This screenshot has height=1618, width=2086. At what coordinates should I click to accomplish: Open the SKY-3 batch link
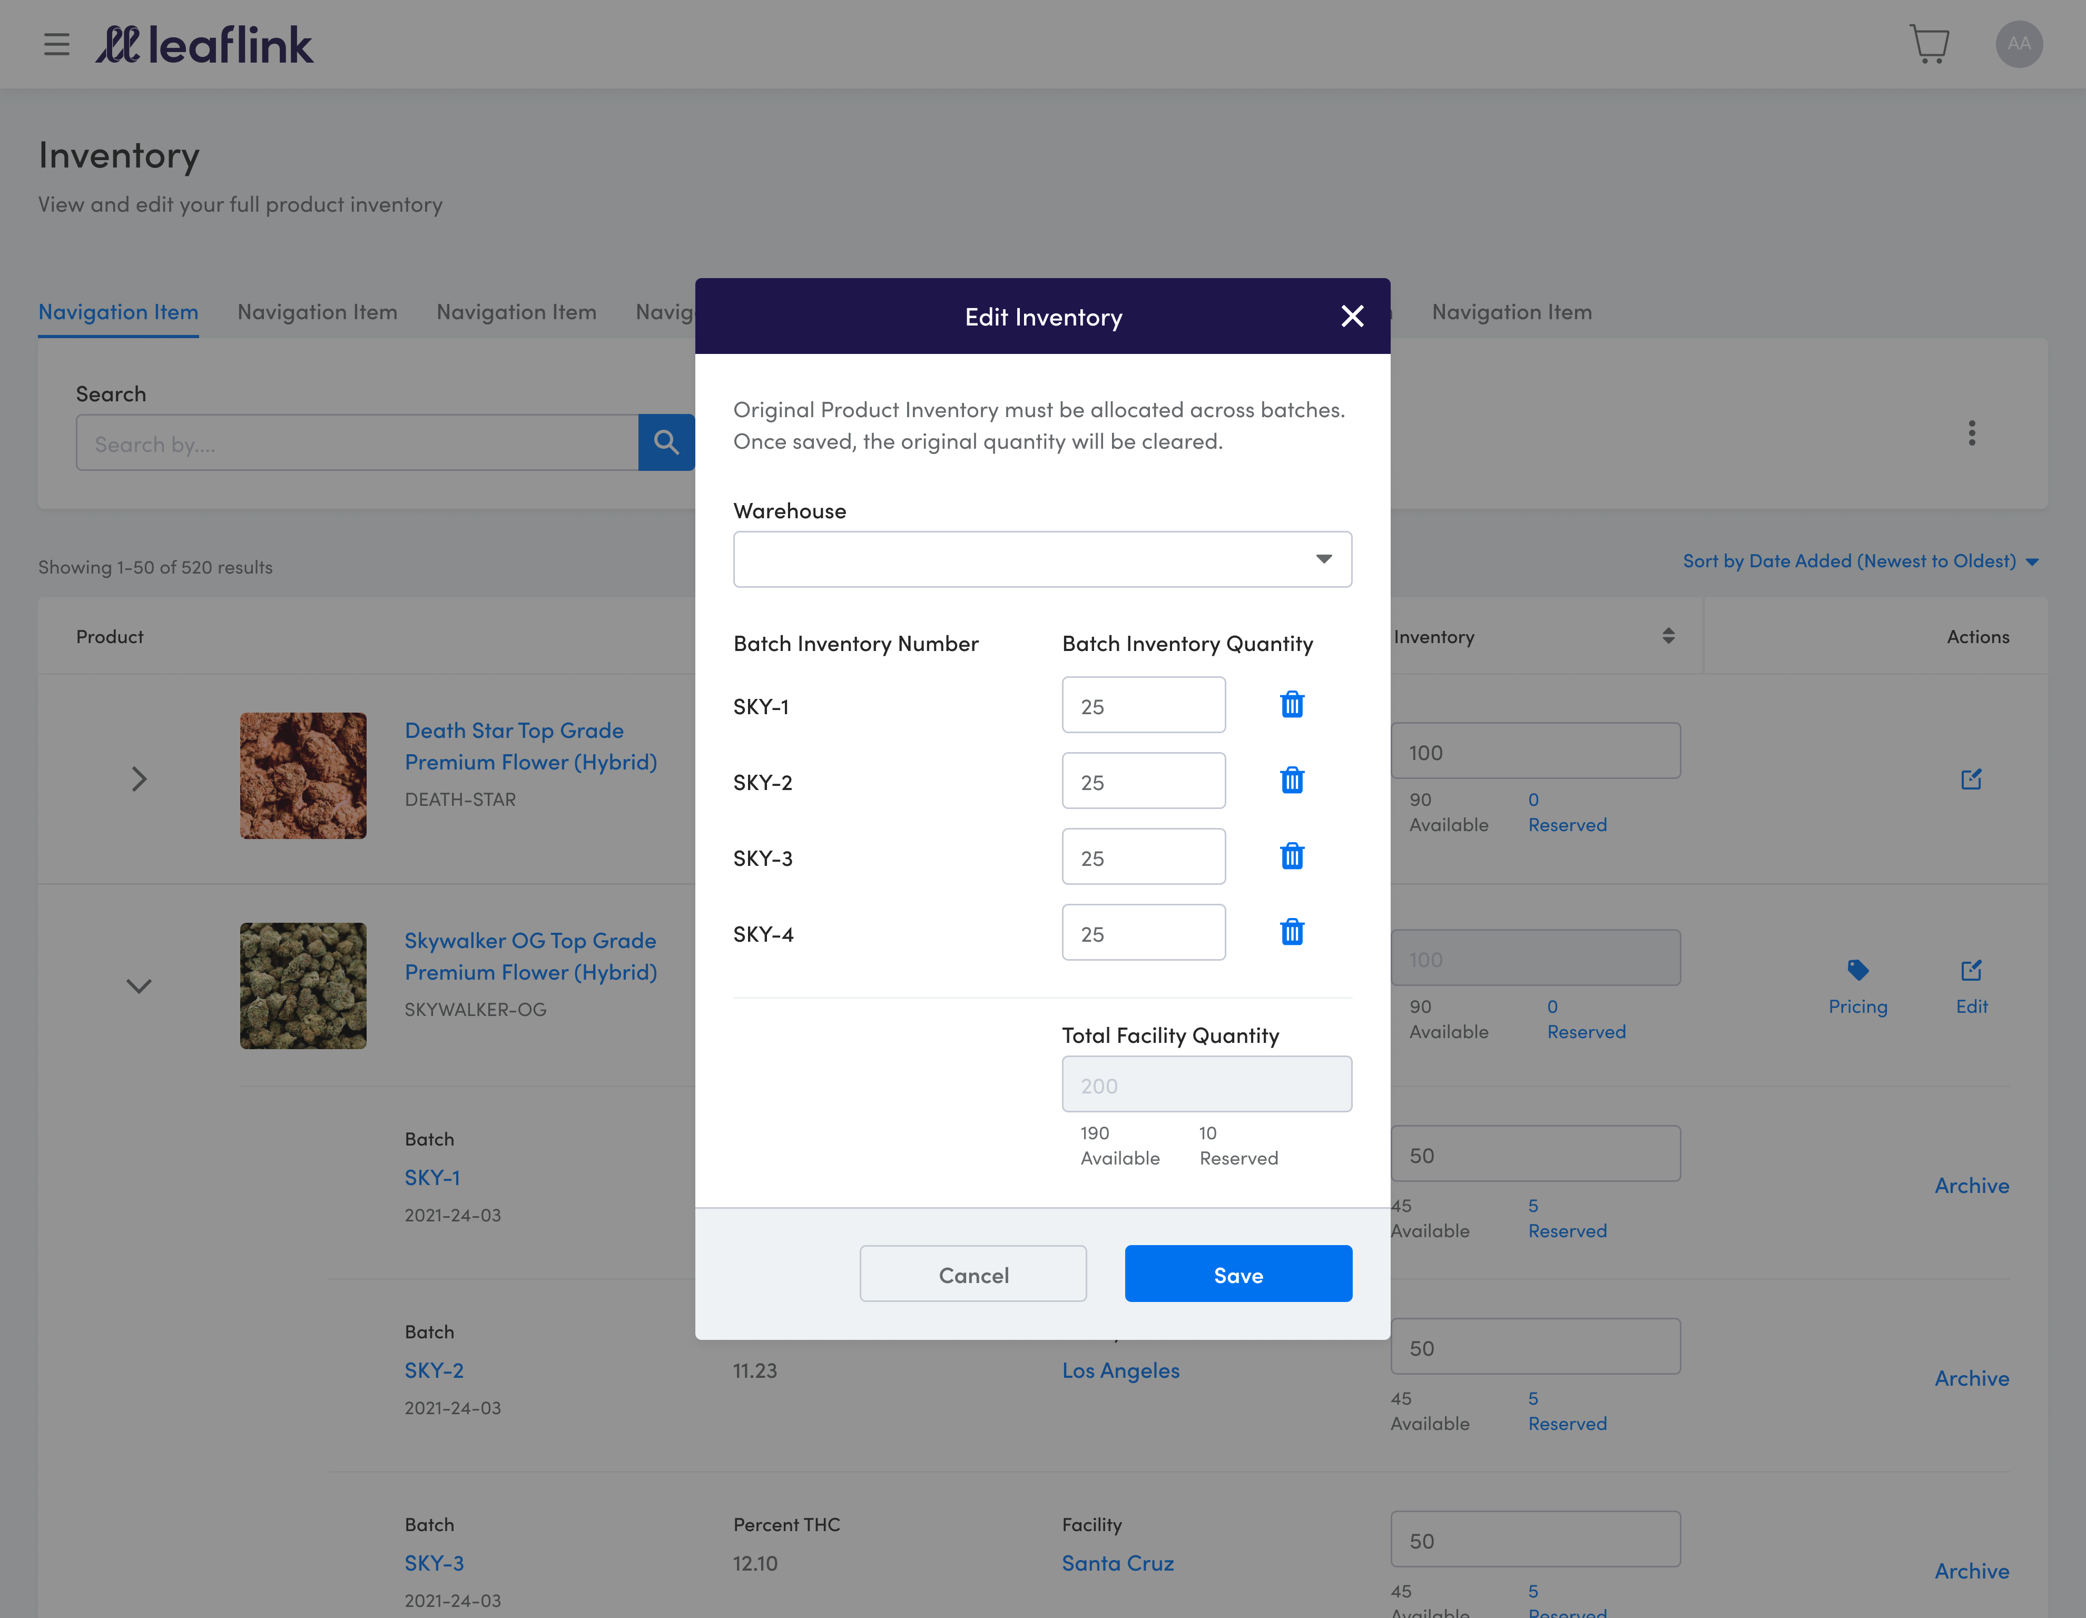(x=435, y=1564)
